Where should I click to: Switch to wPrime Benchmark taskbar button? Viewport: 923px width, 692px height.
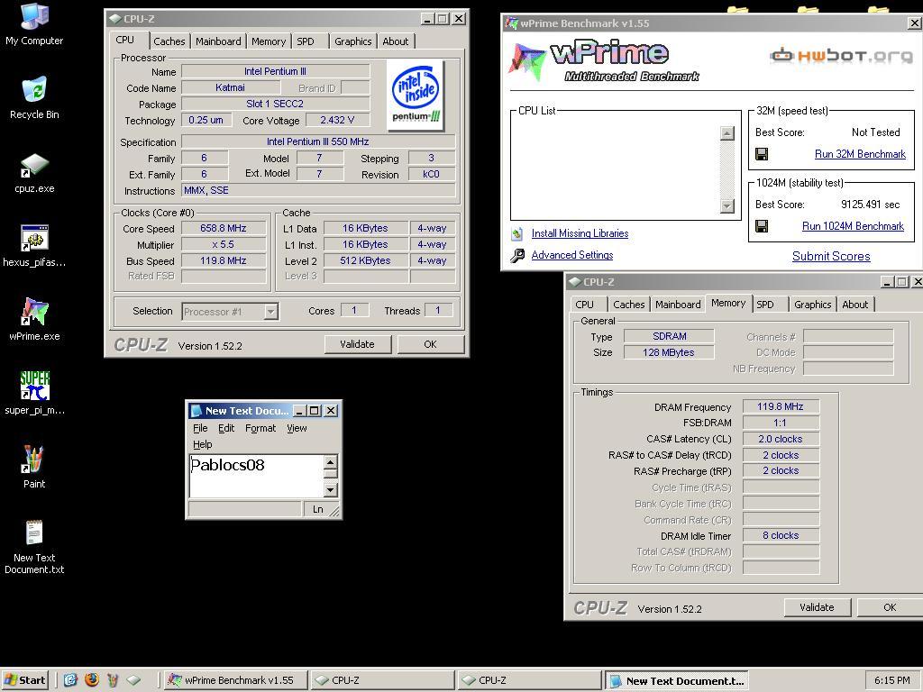coord(235,680)
